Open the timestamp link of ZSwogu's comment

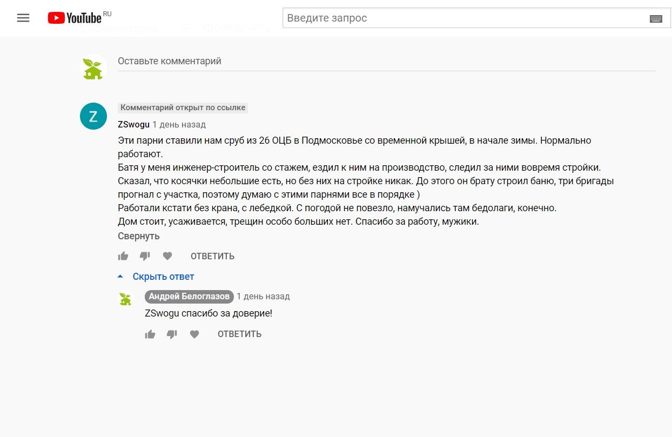click(179, 124)
